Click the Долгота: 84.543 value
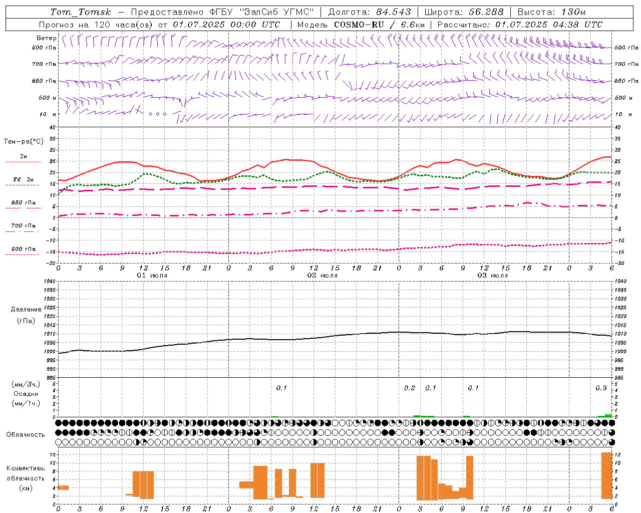This screenshot has height=513, width=641. click(x=370, y=12)
